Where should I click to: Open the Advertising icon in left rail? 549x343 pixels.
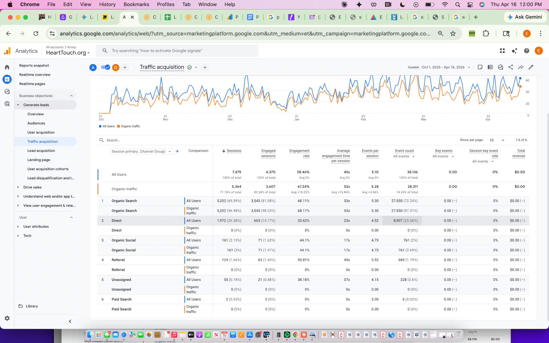click(x=7, y=104)
